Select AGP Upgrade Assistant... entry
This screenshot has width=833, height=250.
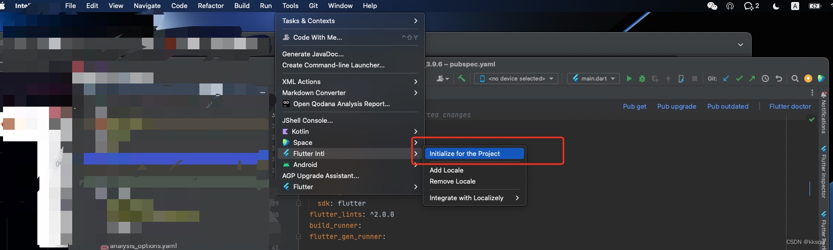[350, 176]
